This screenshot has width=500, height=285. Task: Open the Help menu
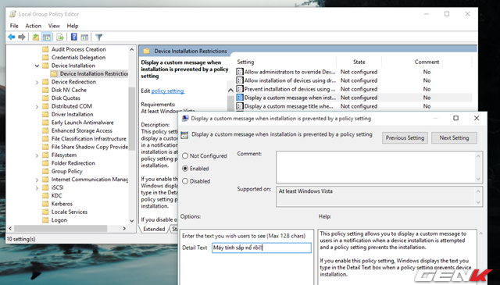tap(73, 26)
